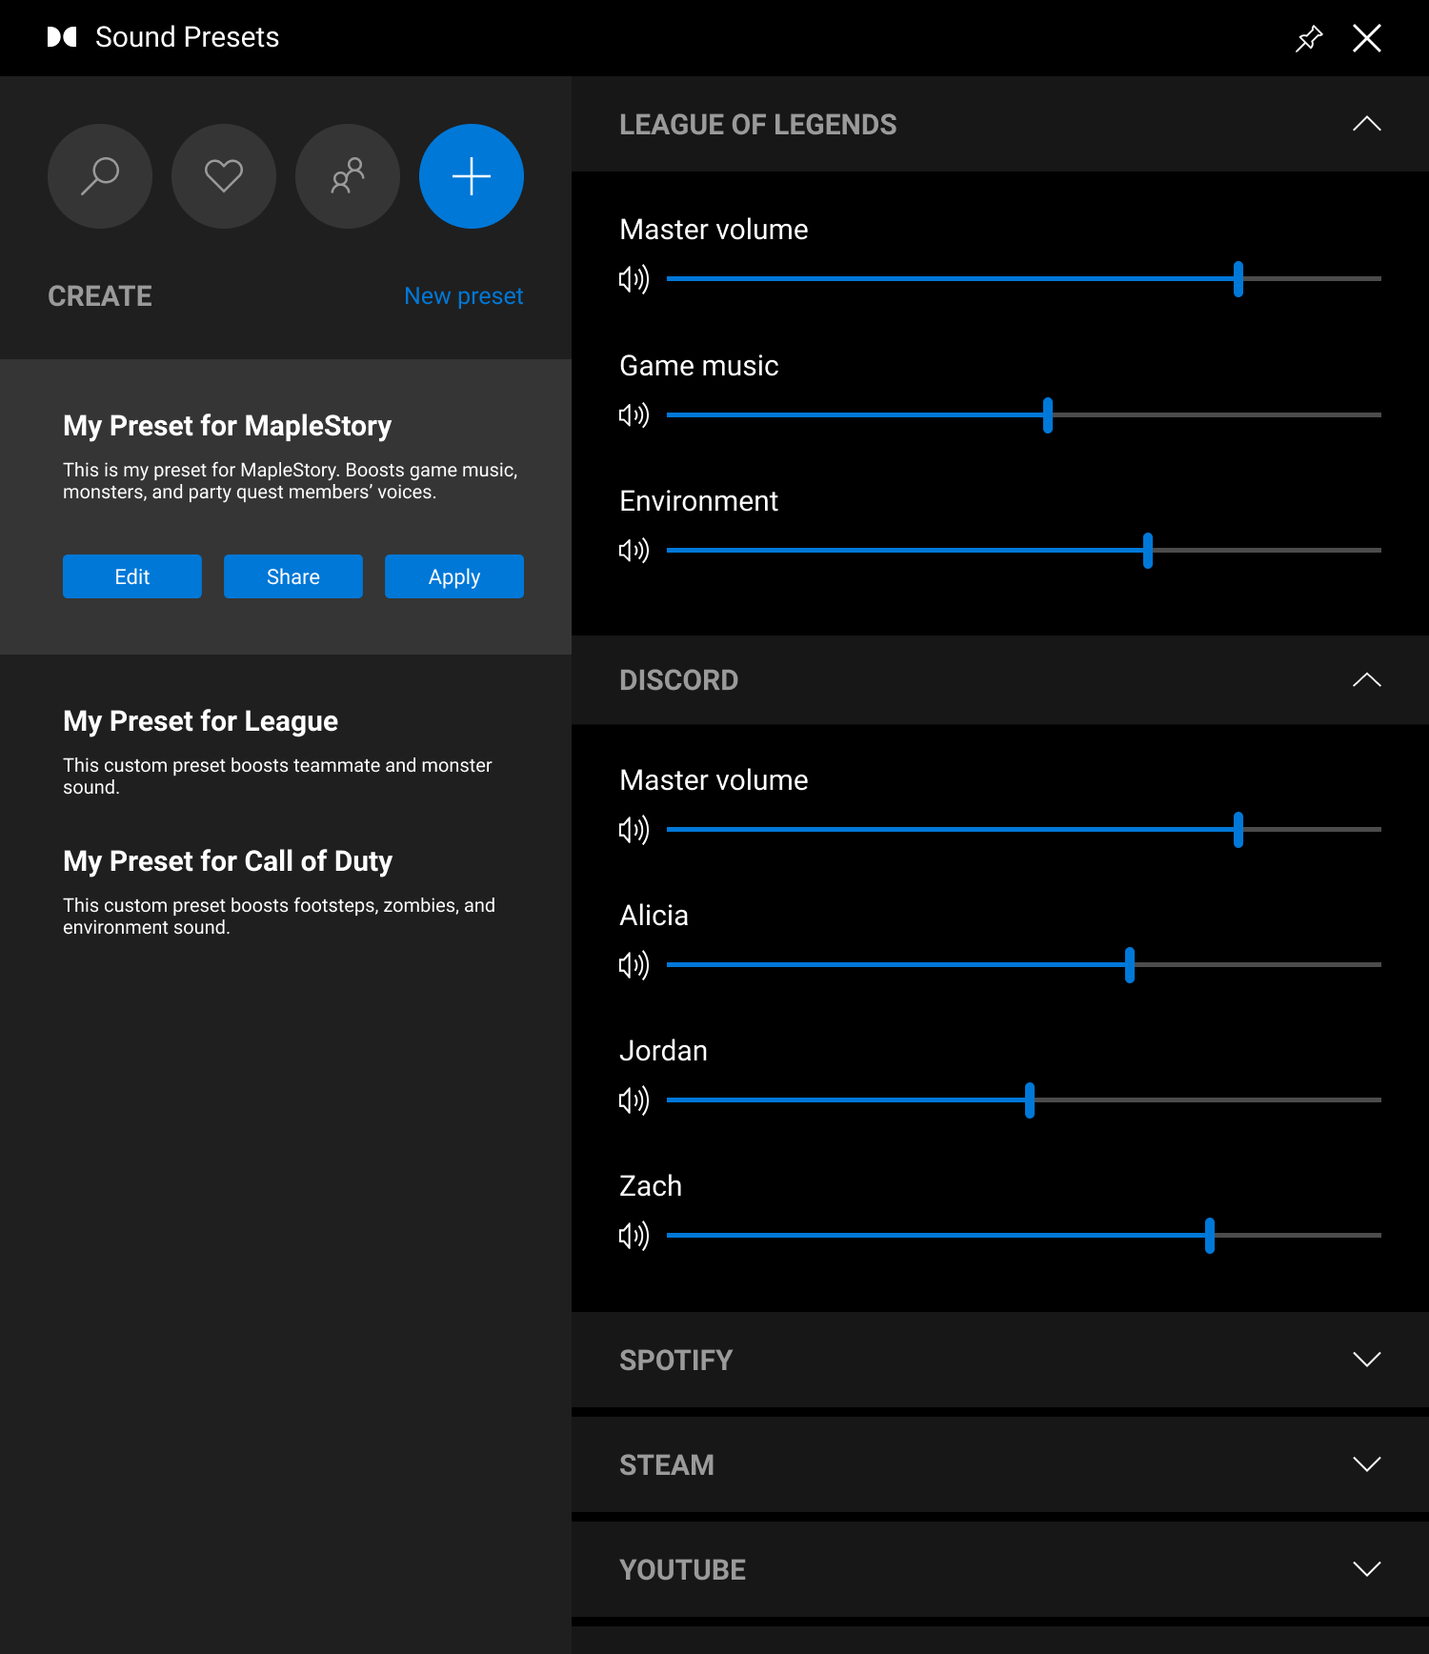
Task: Collapse the League of Legends section
Action: [1367, 124]
